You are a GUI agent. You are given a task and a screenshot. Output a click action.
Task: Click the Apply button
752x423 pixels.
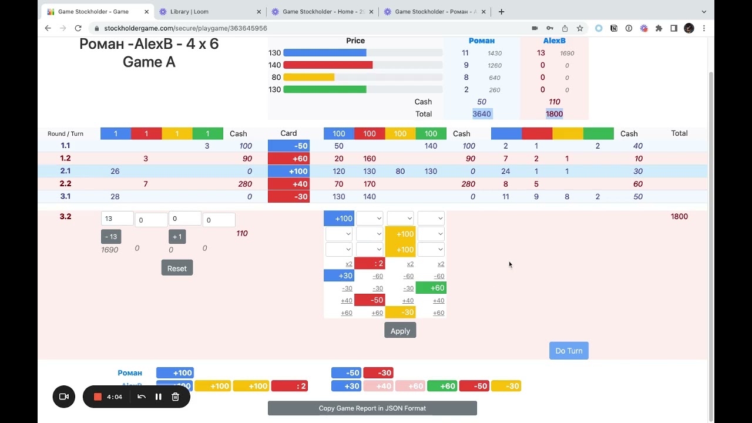click(x=400, y=331)
